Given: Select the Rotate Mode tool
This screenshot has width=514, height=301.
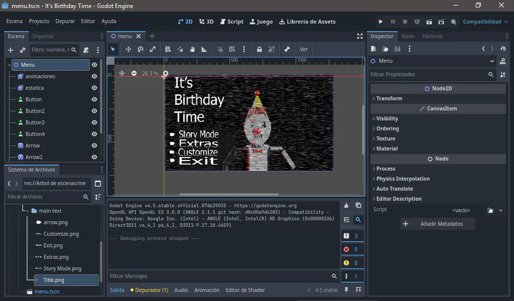Looking at the screenshot, I should (140, 49).
